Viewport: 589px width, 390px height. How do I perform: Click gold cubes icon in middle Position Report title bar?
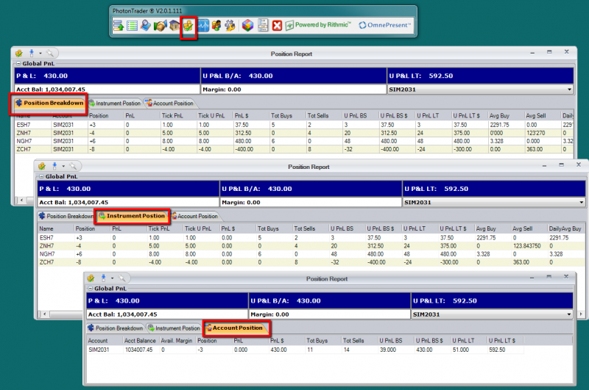[42, 166]
